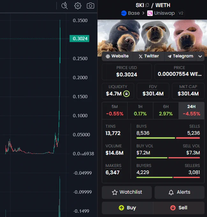Select the 5M timeframe tab

pos(115,111)
